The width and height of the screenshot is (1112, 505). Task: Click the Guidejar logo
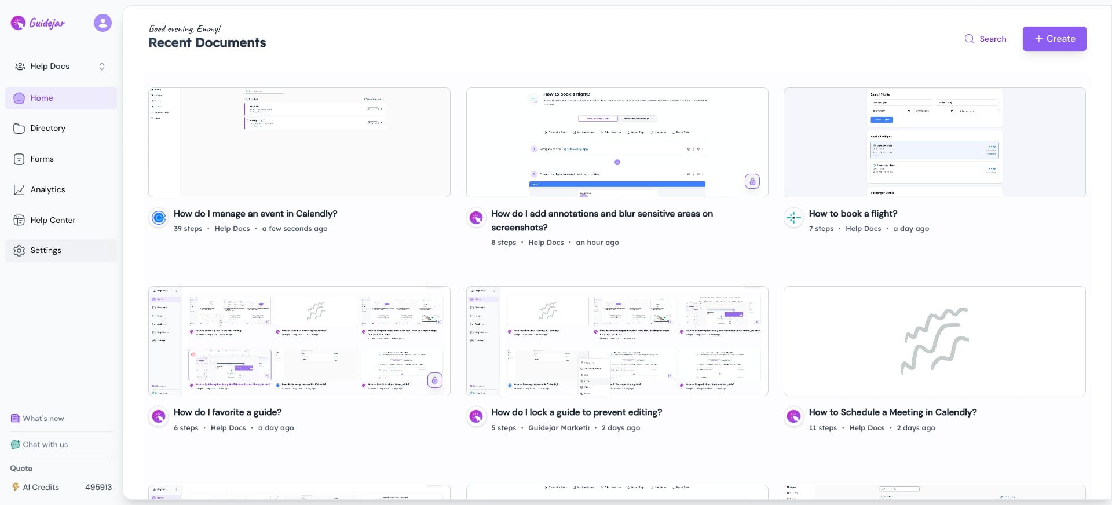38,23
